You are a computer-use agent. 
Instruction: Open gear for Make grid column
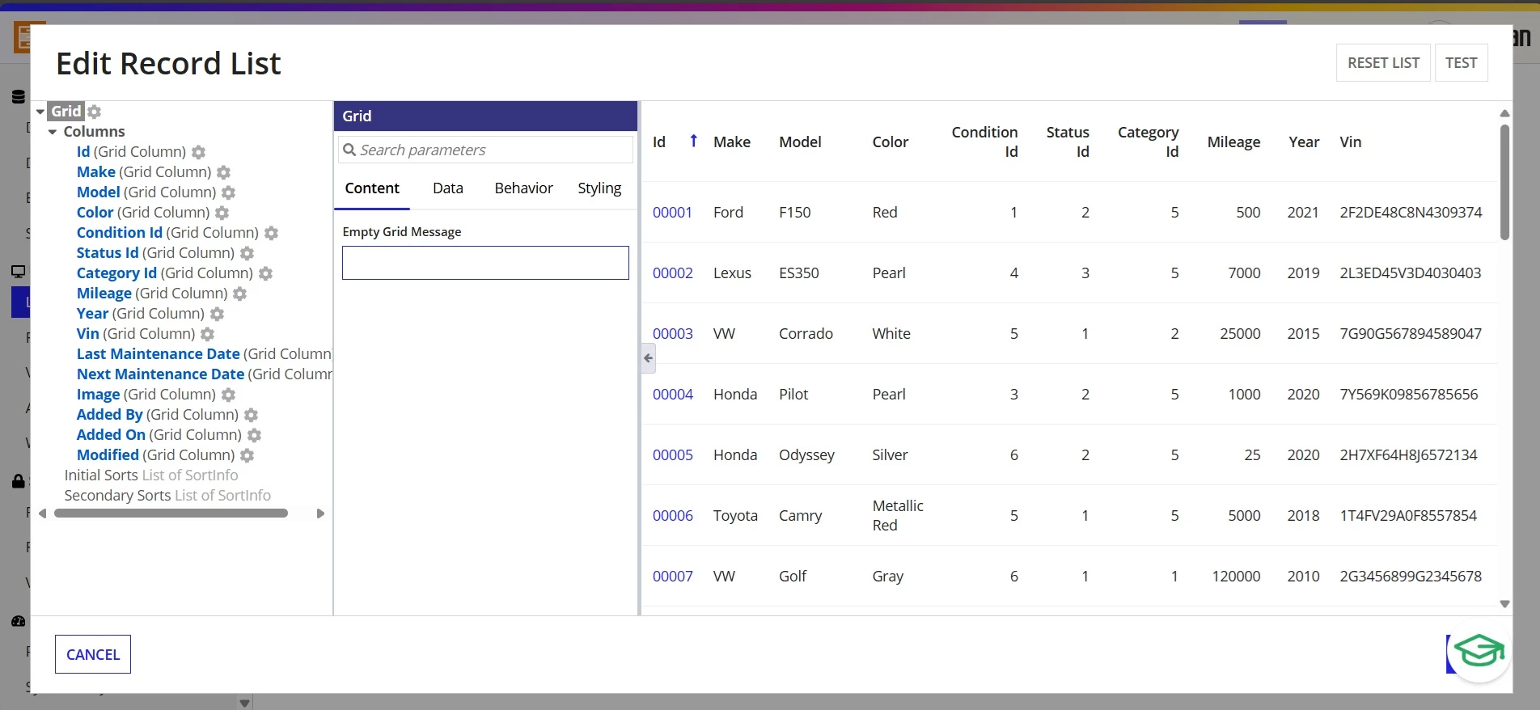point(224,172)
